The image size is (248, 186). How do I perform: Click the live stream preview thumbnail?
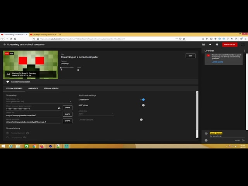click(31, 65)
